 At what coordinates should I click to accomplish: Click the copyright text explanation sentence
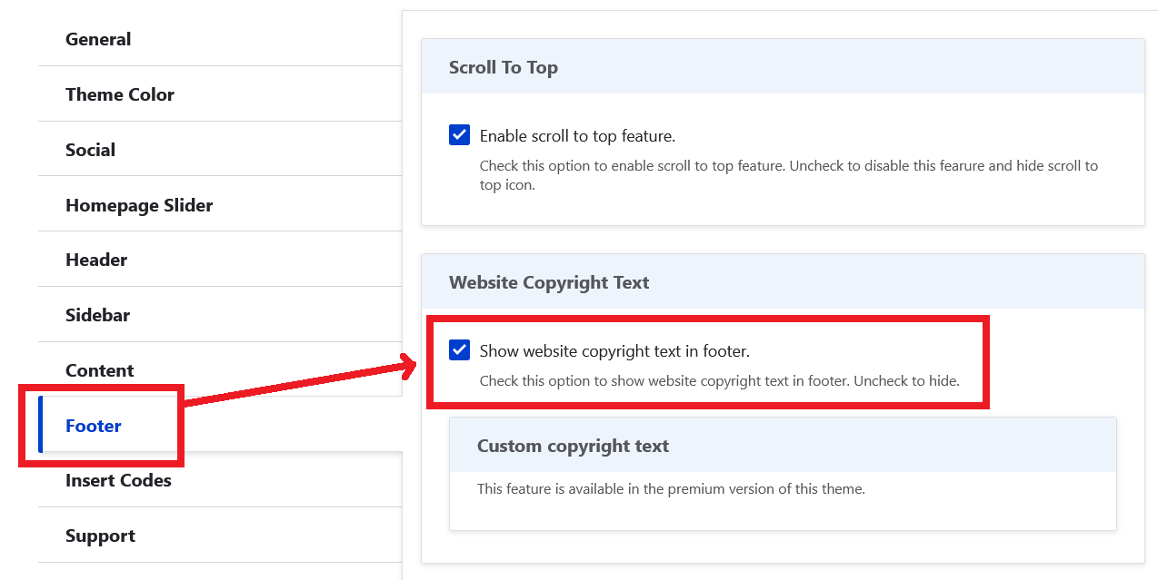click(719, 380)
